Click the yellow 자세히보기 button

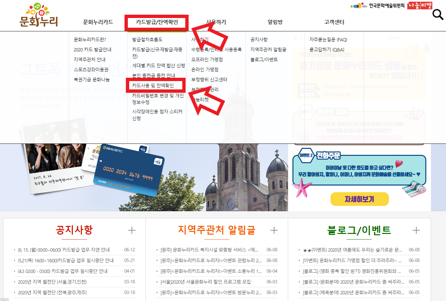(x=360, y=199)
